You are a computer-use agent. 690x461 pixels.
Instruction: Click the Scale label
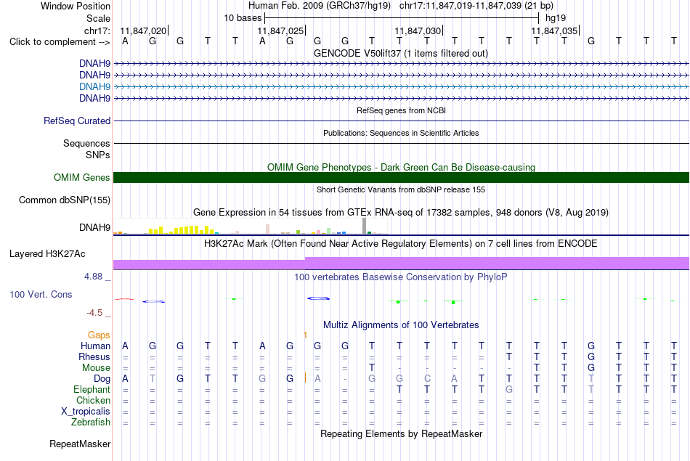click(x=98, y=18)
